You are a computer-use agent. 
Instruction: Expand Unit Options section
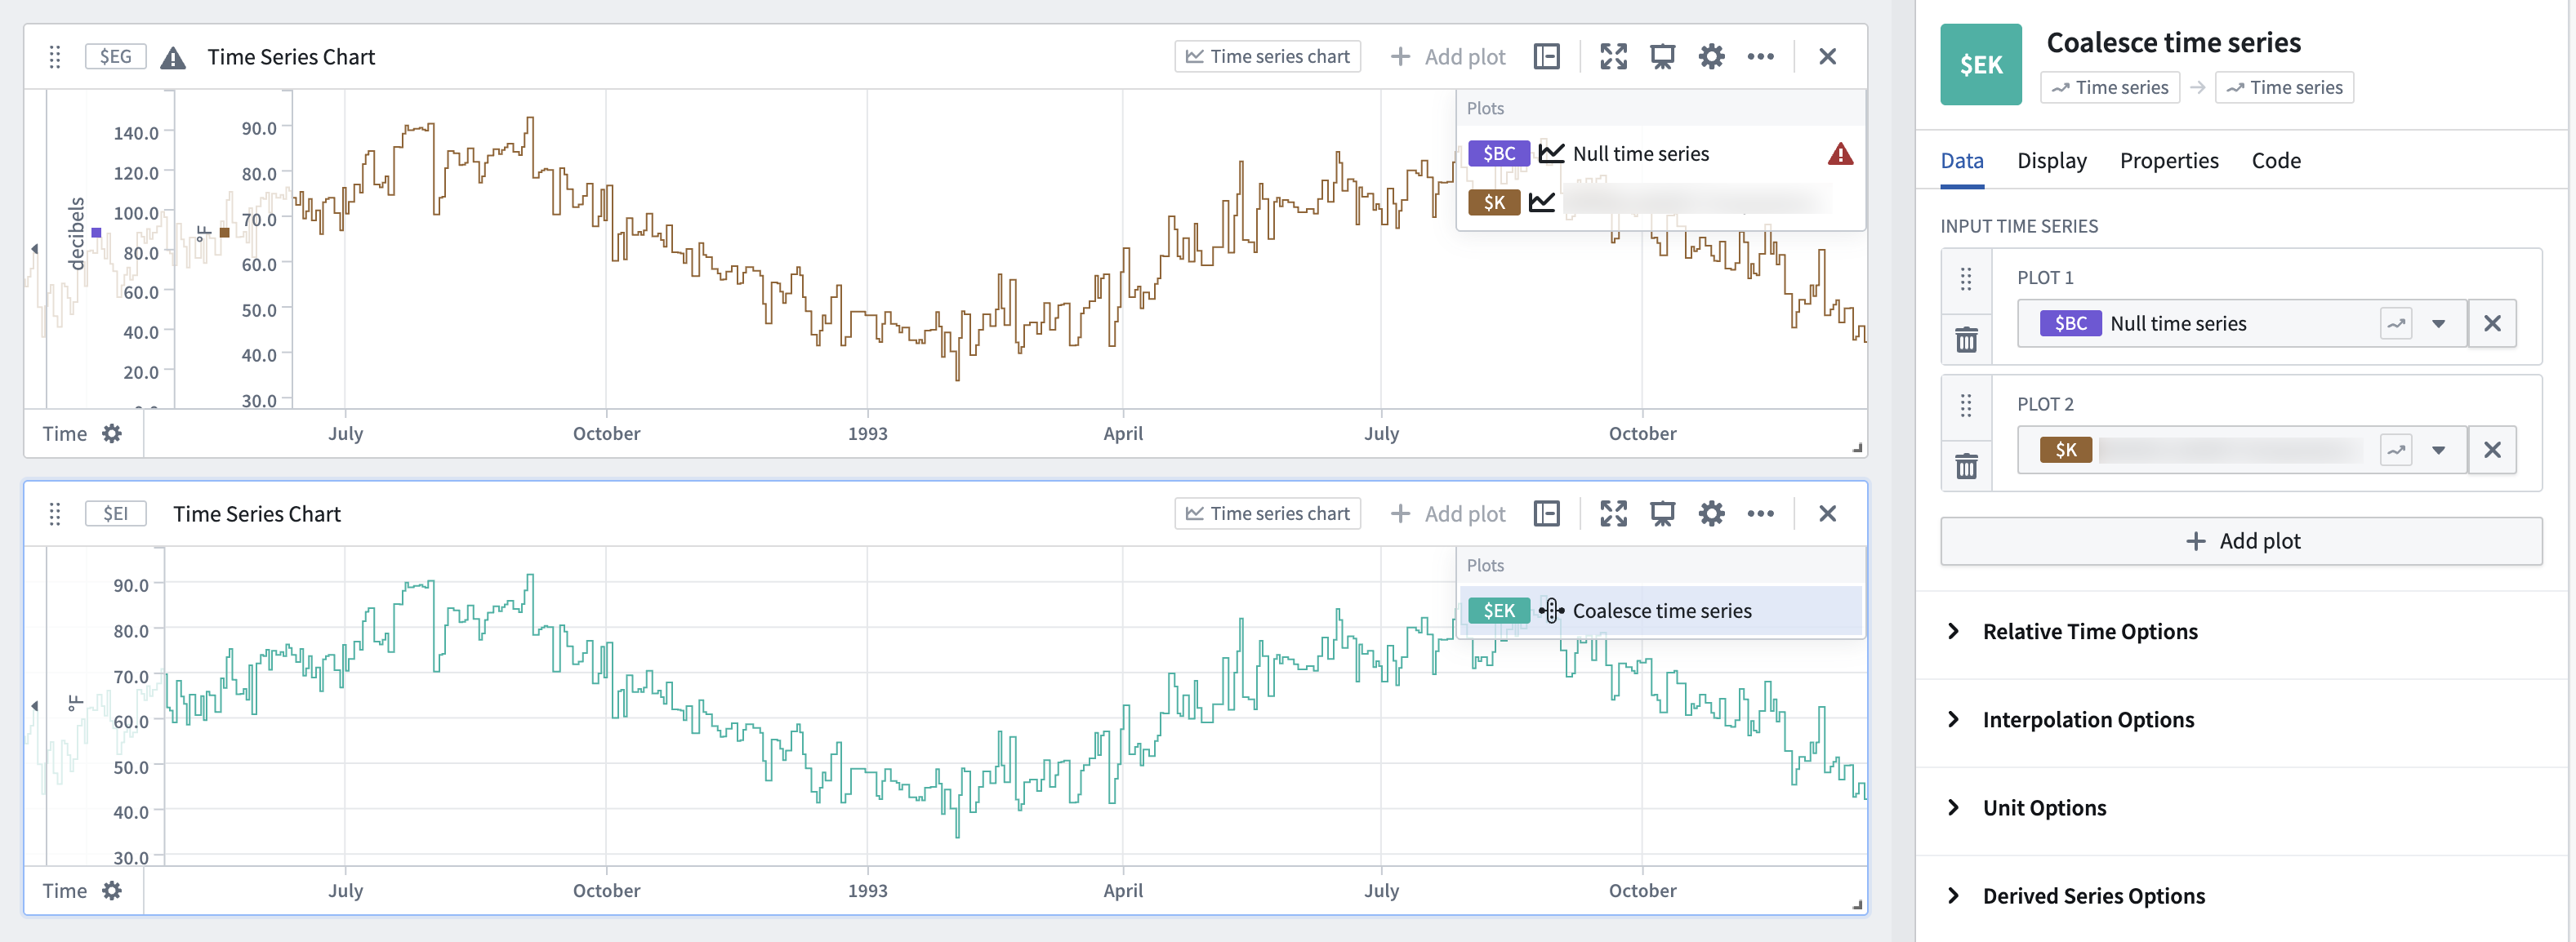(2043, 807)
